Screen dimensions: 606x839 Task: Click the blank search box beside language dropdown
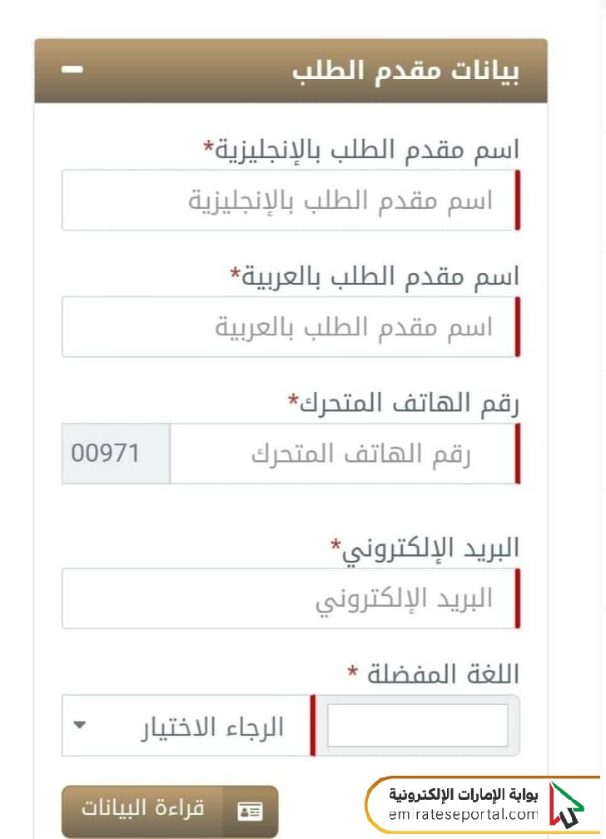pos(418,726)
